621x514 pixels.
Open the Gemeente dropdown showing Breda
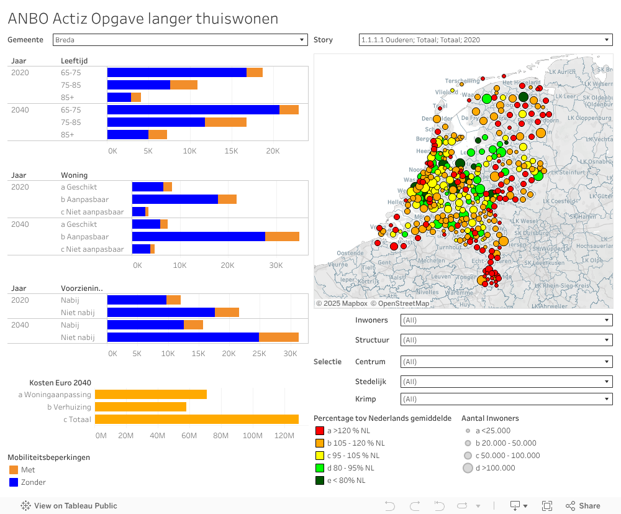click(302, 39)
